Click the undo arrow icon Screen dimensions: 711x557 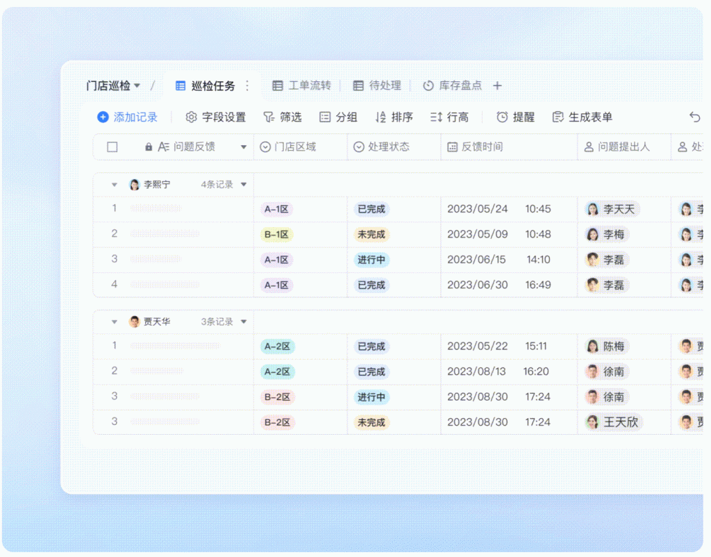coord(694,117)
